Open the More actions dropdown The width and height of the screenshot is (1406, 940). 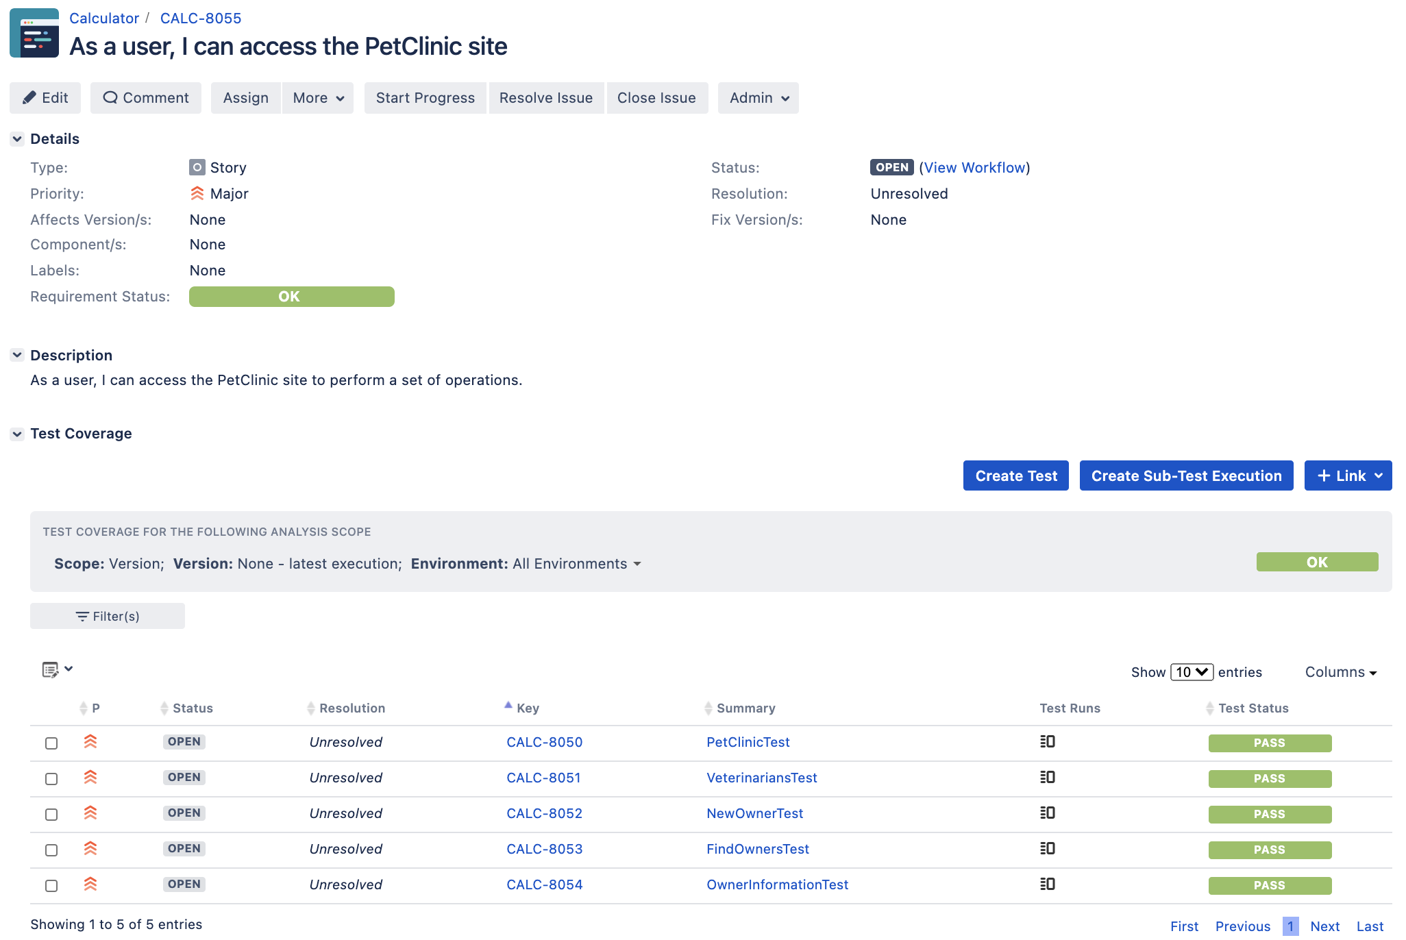point(318,98)
